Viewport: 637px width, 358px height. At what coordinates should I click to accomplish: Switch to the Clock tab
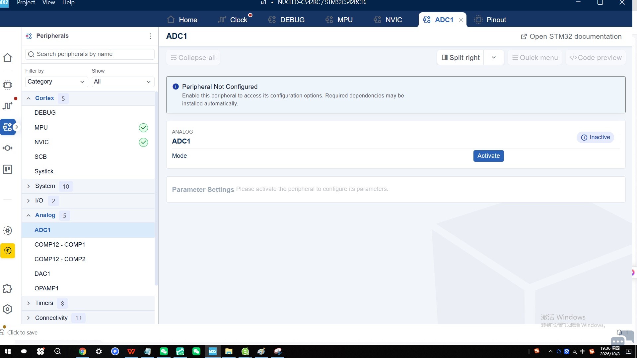tap(233, 20)
